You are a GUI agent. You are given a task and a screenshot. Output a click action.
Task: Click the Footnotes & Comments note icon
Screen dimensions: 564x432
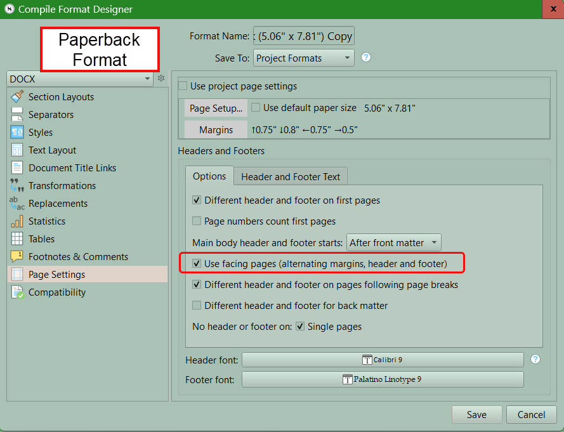pyautogui.click(x=17, y=257)
